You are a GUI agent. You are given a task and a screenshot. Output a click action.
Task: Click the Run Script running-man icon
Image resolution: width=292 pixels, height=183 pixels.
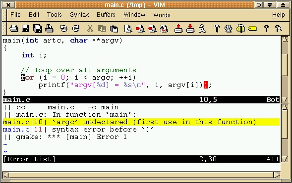tap(202, 29)
